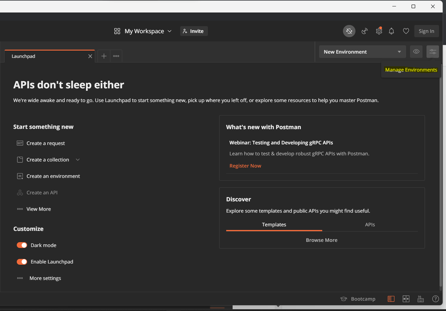Toggle the sidebar layout icon
Image resolution: width=446 pixels, height=311 pixels.
click(x=391, y=299)
